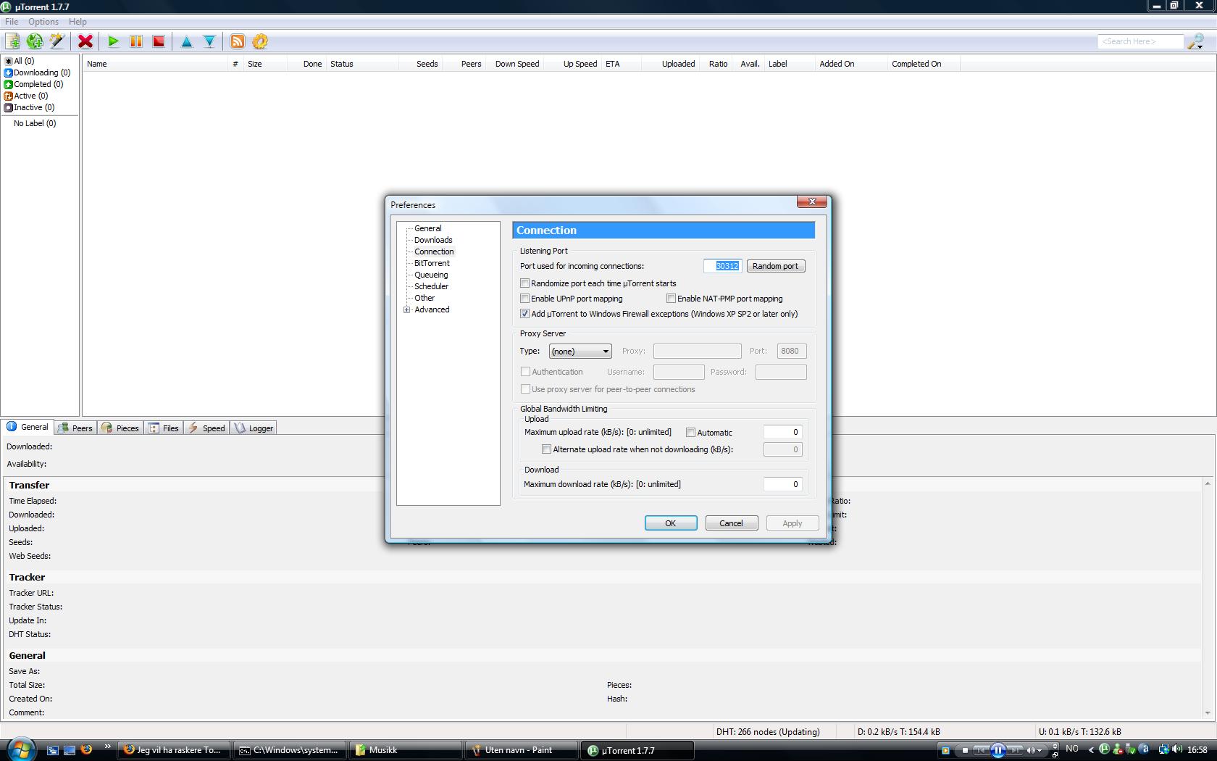This screenshot has height=761, width=1217.
Task: Click the network icon in the system tray
Action: click(x=1163, y=749)
